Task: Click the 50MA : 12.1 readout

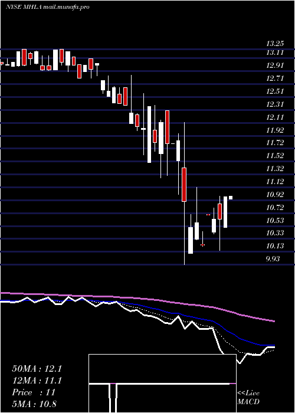Action: (37, 369)
